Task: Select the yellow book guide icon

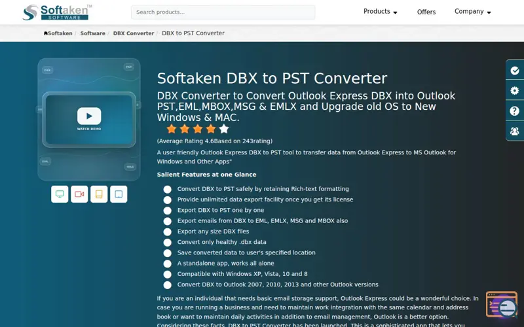Action: (x=99, y=194)
